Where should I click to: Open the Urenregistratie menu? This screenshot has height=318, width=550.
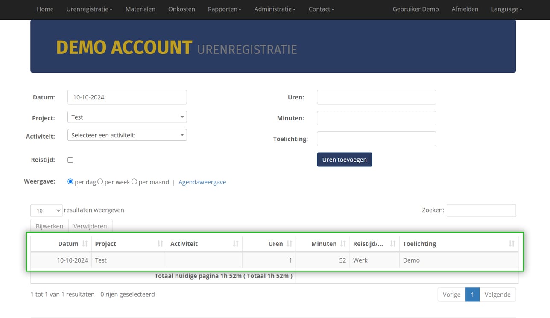(89, 9)
